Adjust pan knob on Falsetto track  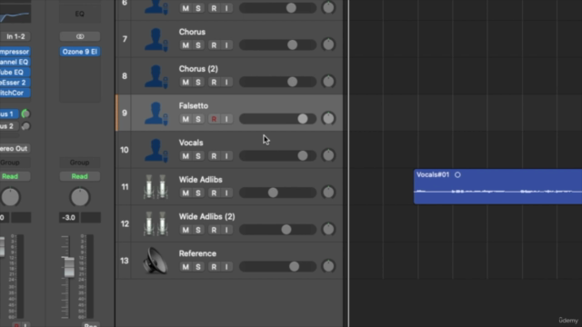pos(328,118)
